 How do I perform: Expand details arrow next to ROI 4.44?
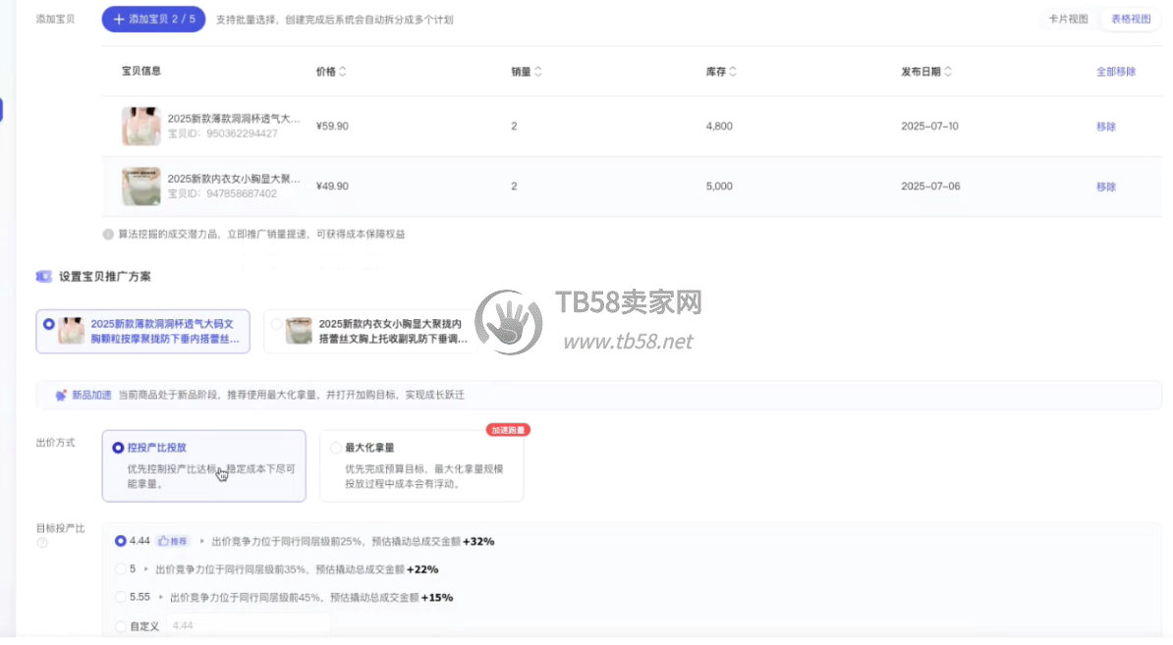click(202, 541)
